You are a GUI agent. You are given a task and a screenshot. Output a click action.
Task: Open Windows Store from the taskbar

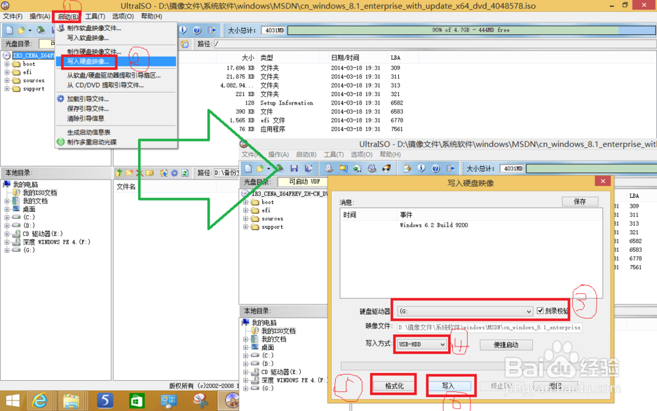pos(137,401)
